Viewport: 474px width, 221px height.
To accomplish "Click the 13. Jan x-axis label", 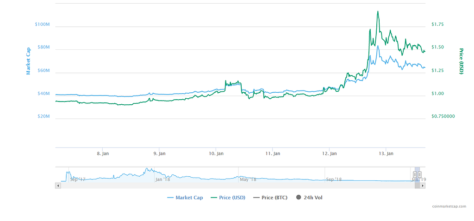I will coord(386,154).
